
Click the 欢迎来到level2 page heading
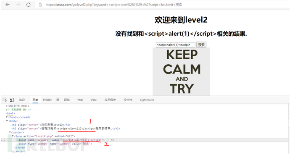(181, 20)
